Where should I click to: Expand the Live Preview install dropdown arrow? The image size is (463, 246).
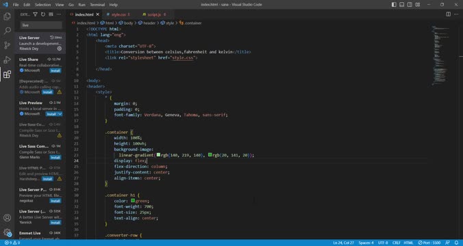[x=60, y=114]
